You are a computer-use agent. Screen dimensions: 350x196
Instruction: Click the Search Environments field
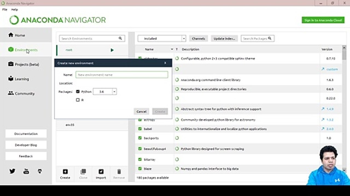tap(92, 38)
